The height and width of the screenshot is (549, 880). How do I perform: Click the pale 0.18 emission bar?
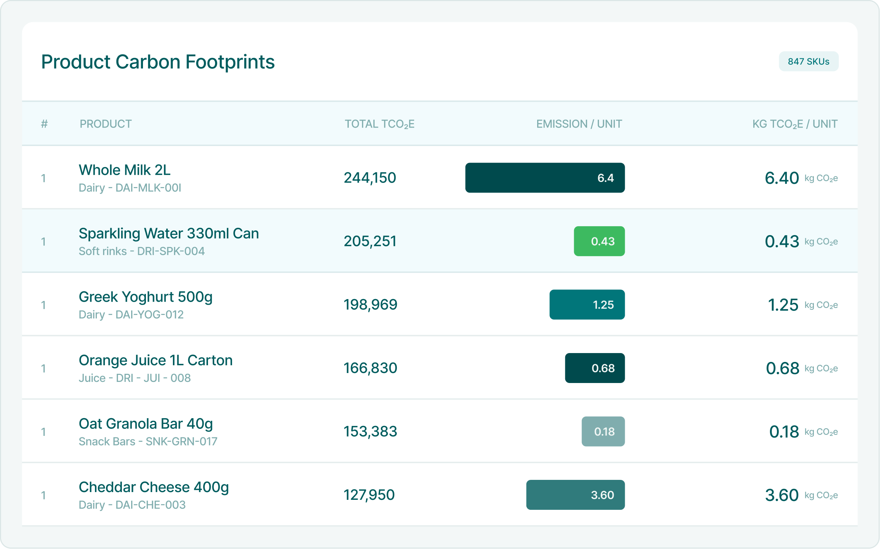pyautogui.click(x=603, y=431)
